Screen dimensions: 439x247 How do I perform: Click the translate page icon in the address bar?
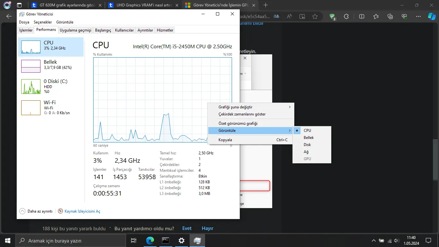[x=276, y=17]
